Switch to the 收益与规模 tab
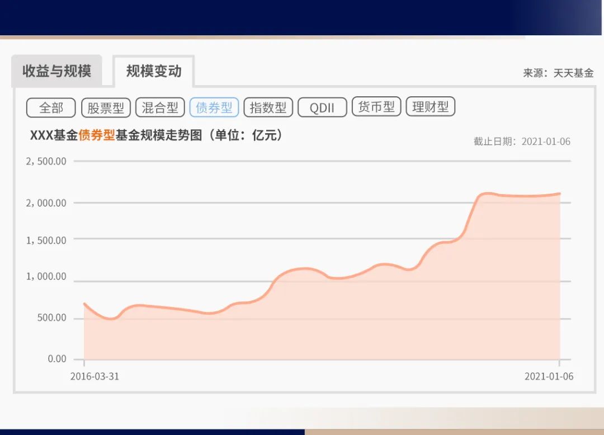604x435 pixels. coord(56,71)
